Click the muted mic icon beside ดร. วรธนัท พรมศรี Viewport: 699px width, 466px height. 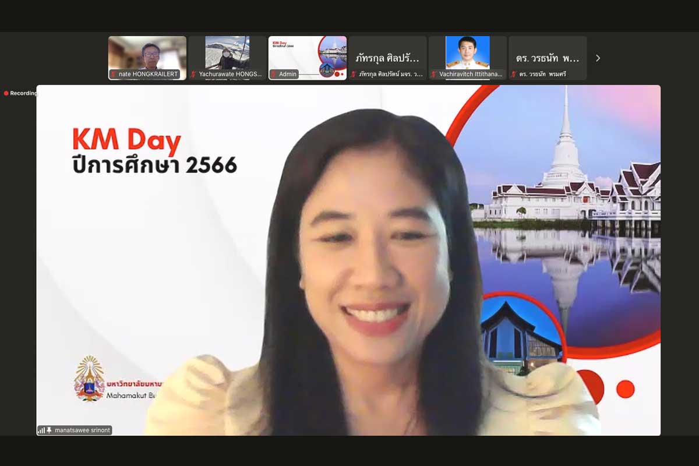point(514,75)
